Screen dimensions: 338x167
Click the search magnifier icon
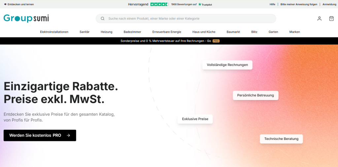pos(103,18)
